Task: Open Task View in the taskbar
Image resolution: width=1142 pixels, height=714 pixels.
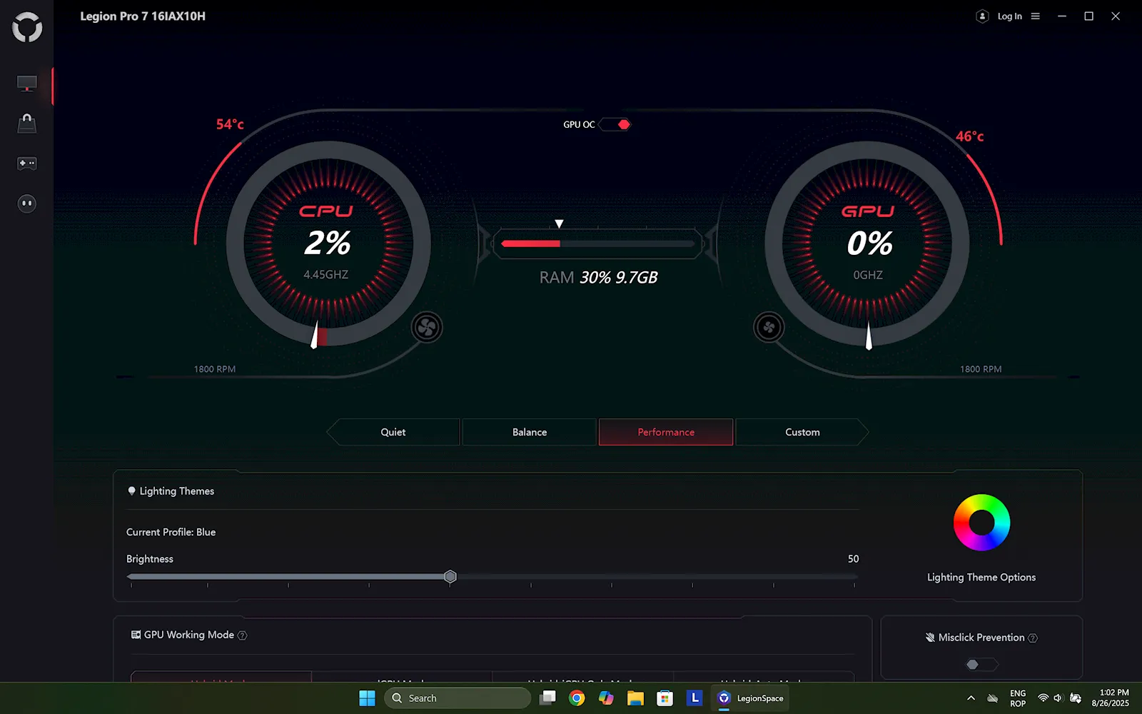Action: click(x=548, y=698)
